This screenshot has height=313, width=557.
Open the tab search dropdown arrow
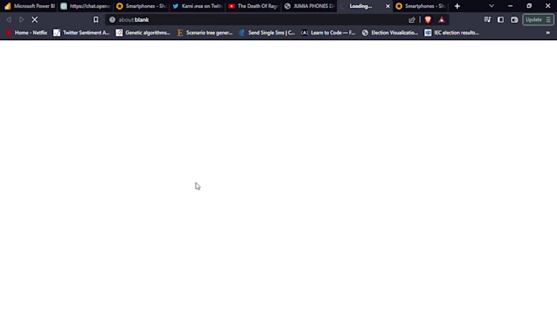[x=491, y=6]
